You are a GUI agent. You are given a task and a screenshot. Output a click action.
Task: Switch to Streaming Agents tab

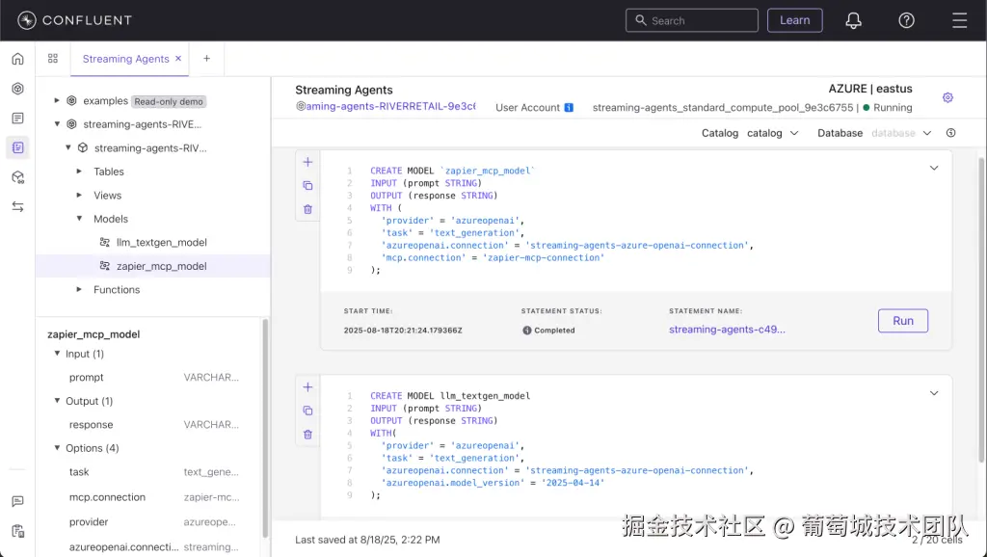[x=126, y=59]
